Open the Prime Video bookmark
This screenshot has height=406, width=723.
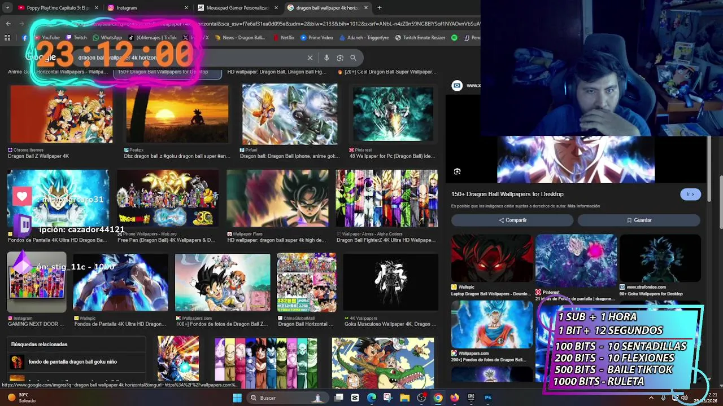(x=317, y=38)
